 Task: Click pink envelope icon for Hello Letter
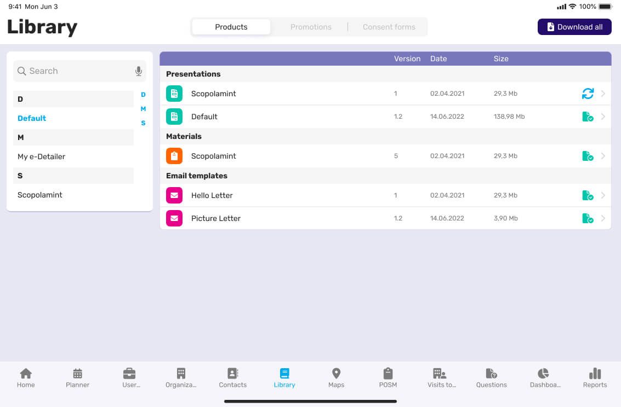point(174,195)
